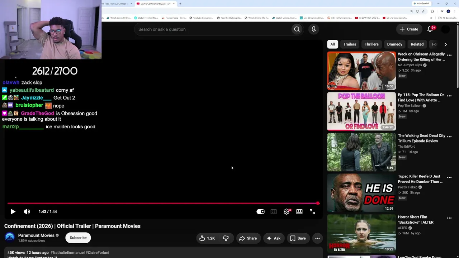
Task: Enter fullscreen mode
Action: [x=312, y=212]
